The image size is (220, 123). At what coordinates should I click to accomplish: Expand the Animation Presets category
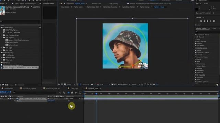point(196,35)
